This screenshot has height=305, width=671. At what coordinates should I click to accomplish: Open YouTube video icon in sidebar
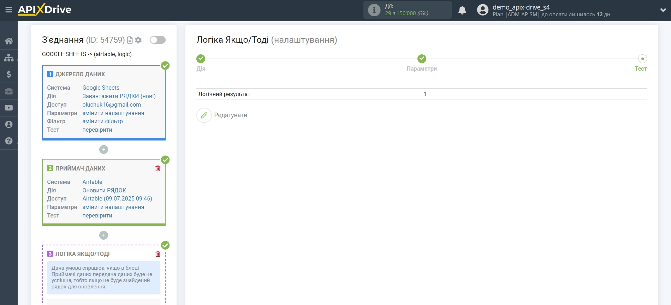(x=9, y=108)
